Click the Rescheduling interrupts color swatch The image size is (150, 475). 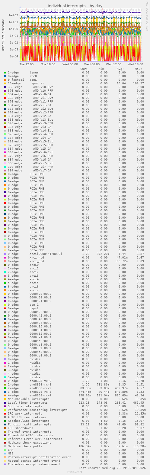point(5,421)
